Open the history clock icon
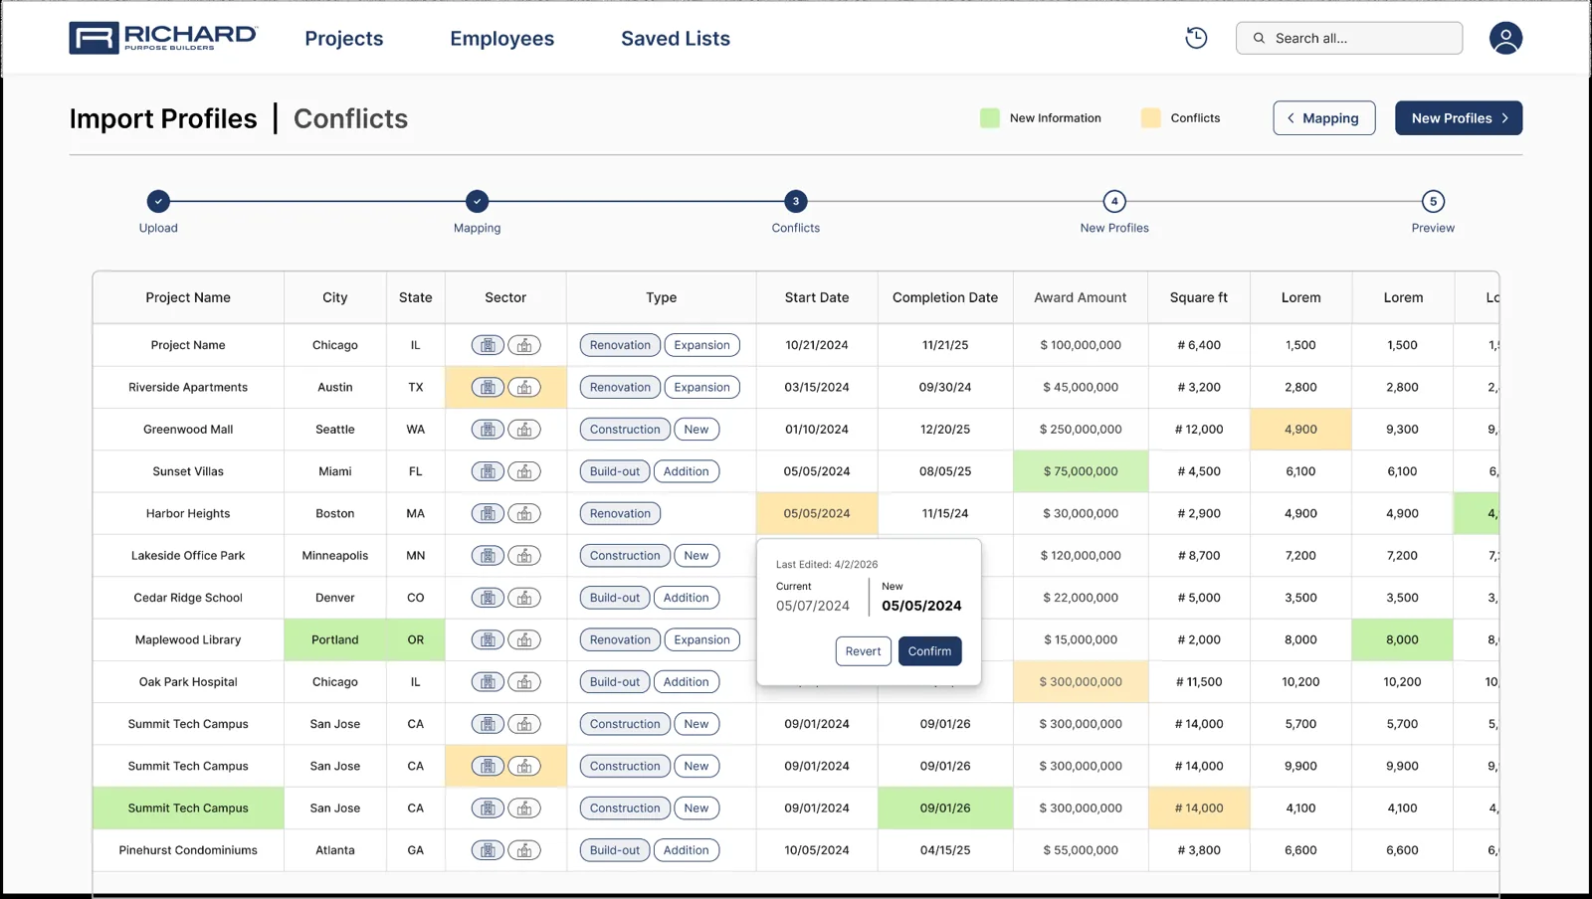Viewport: 1592px width, 899px height. (1196, 38)
